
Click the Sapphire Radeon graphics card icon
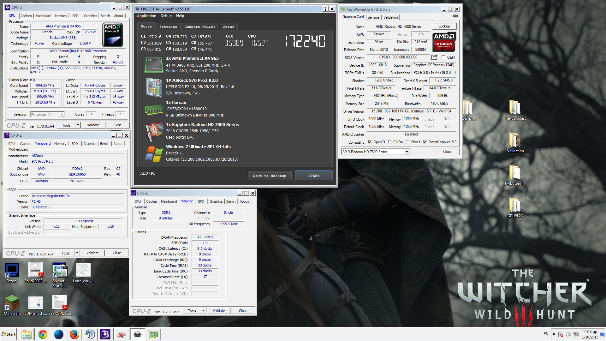(154, 132)
